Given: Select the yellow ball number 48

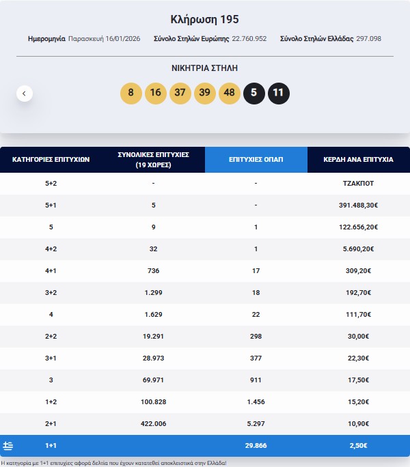Looking at the screenshot, I should (x=230, y=94).
